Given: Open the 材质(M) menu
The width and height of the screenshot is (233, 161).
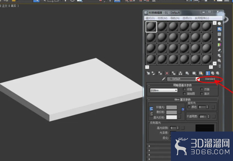Looking at the screenshot, I should tap(162, 18).
